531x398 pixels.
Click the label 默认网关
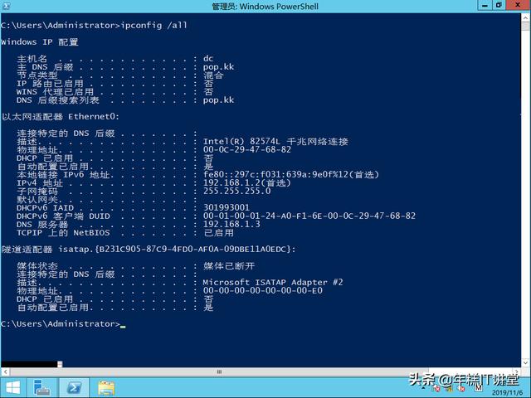coord(37,200)
